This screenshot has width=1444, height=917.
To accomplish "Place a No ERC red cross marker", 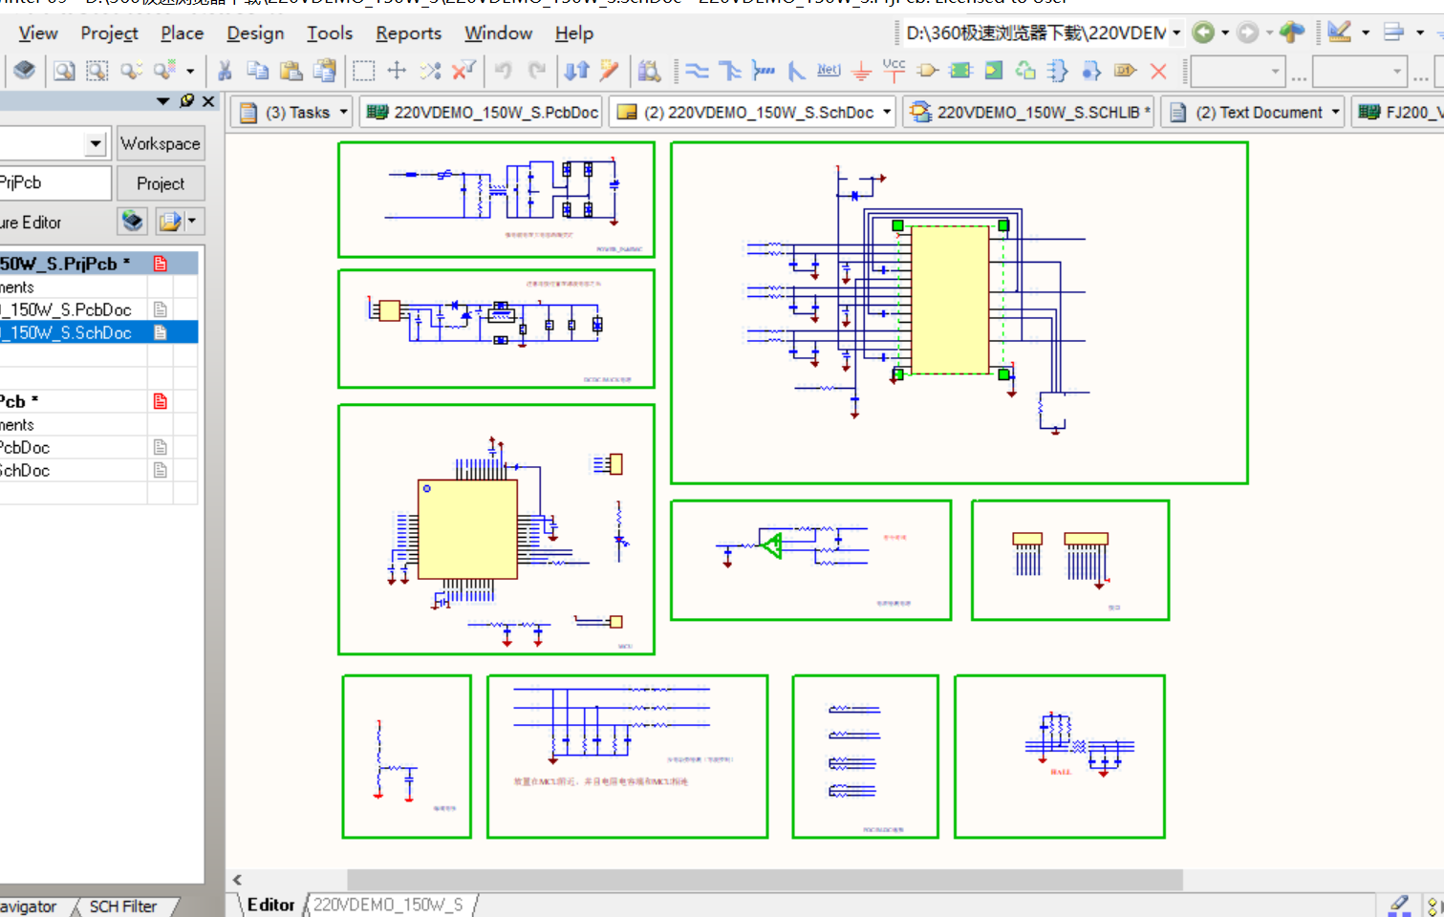I will pyautogui.click(x=1158, y=70).
